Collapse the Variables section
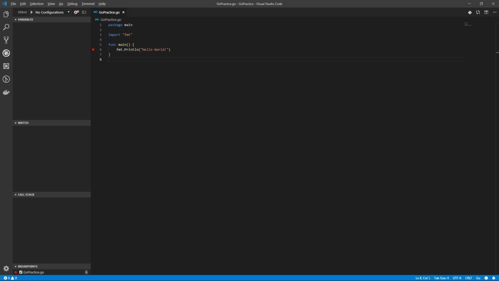Viewport: 499px width, 281px height. [52, 20]
